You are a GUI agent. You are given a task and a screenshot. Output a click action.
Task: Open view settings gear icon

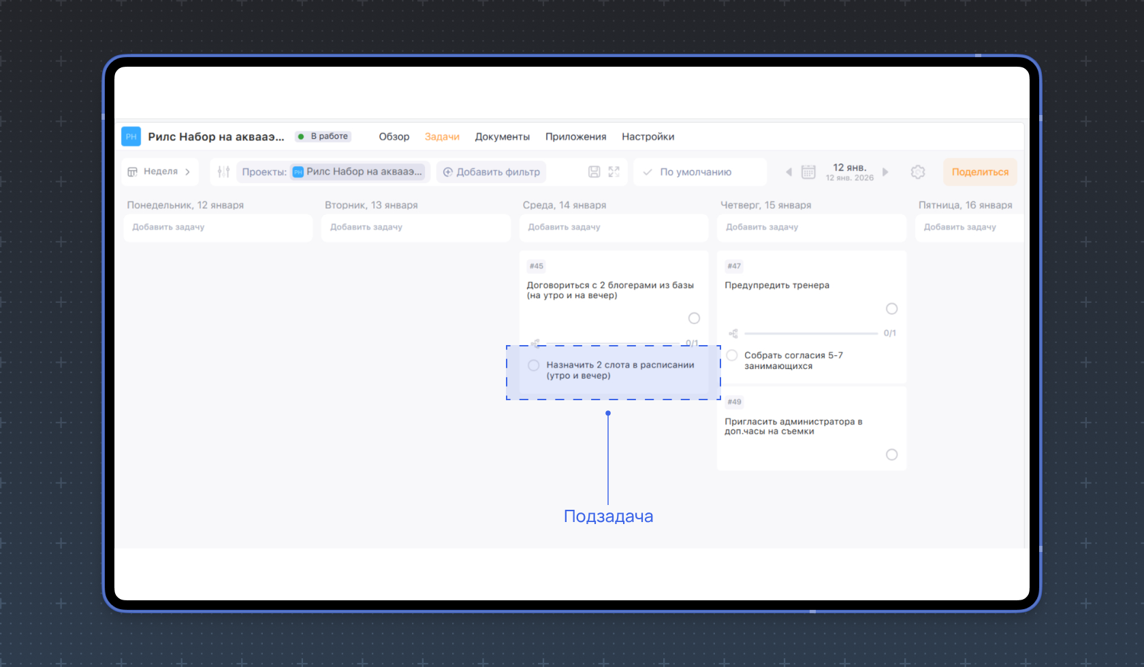pos(917,172)
